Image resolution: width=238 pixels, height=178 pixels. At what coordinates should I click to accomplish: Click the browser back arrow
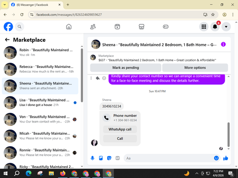[5, 15]
